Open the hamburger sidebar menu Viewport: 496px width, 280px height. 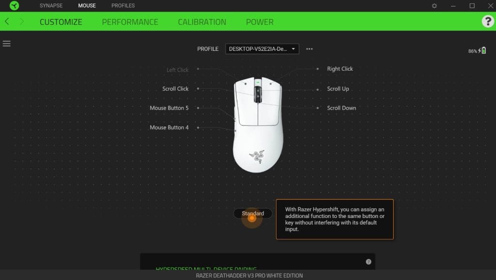pyautogui.click(x=7, y=44)
